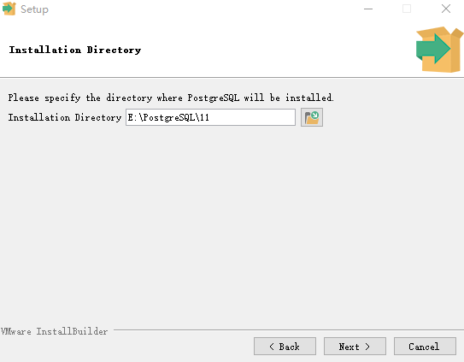The width and height of the screenshot is (464, 362).
Task: Click the bold Installation Directory page heading
Action: (x=75, y=50)
